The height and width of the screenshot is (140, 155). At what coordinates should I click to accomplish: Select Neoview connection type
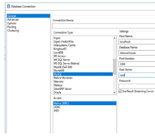pyautogui.click(x=58, y=82)
